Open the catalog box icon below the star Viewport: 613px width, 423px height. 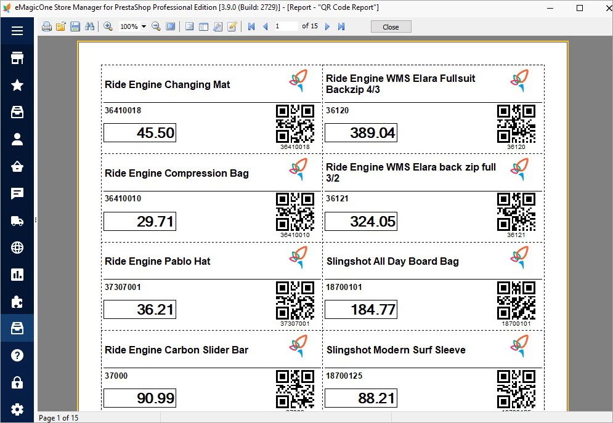pyautogui.click(x=17, y=113)
